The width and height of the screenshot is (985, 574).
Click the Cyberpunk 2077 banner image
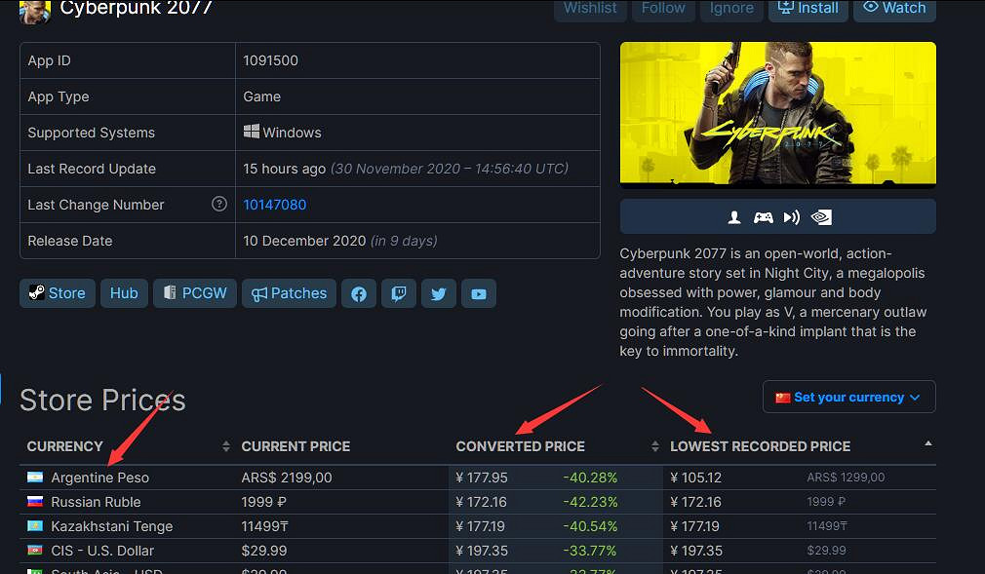[777, 113]
